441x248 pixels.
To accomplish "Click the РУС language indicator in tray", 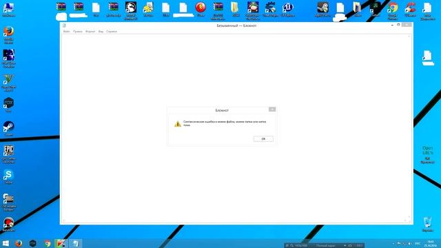I will point(418,243).
